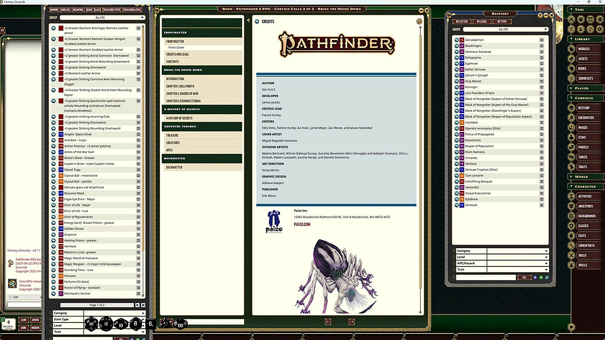The image size is (605, 340).
Task: Click the d20 die icon
Action: tap(91, 324)
